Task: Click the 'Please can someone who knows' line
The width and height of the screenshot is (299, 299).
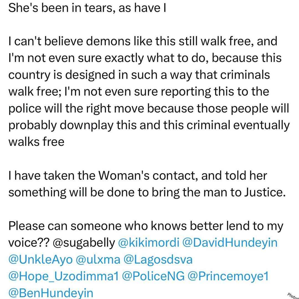Action: pyautogui.click(x=146, y=226)
